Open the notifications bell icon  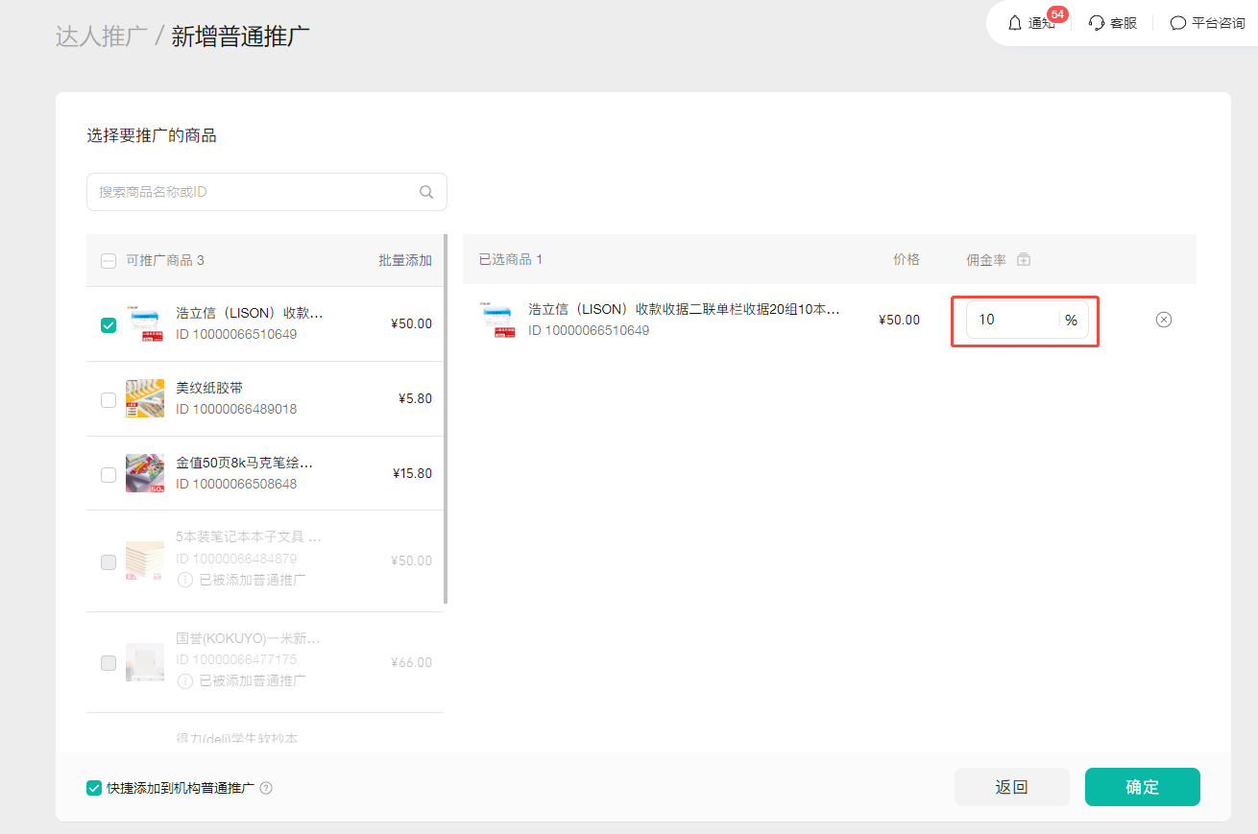point(1015,23)
